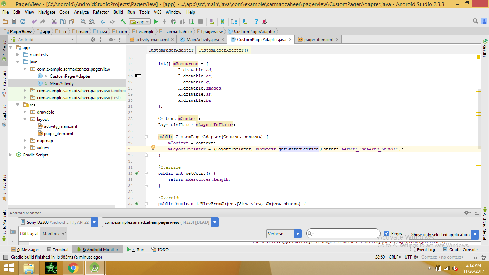Start Debug with the bug icon

pos(174,22)
